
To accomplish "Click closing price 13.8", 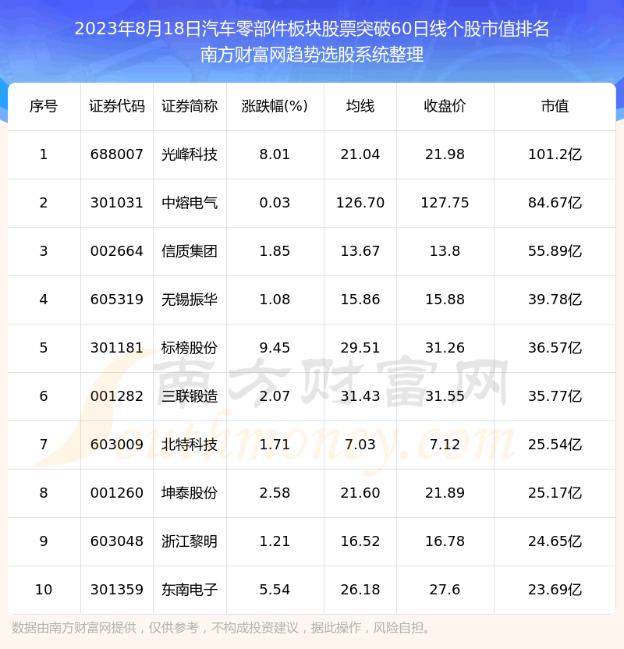I will [x=445, y=251].
